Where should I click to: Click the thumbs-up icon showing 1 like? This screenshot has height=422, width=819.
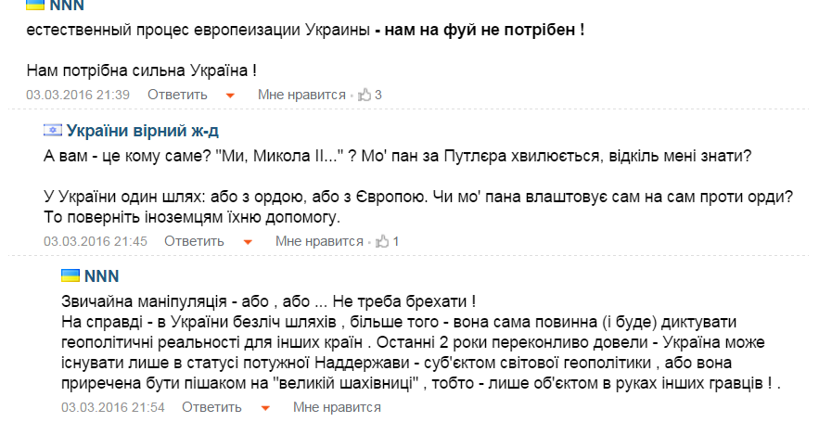[x=382, y=242]
